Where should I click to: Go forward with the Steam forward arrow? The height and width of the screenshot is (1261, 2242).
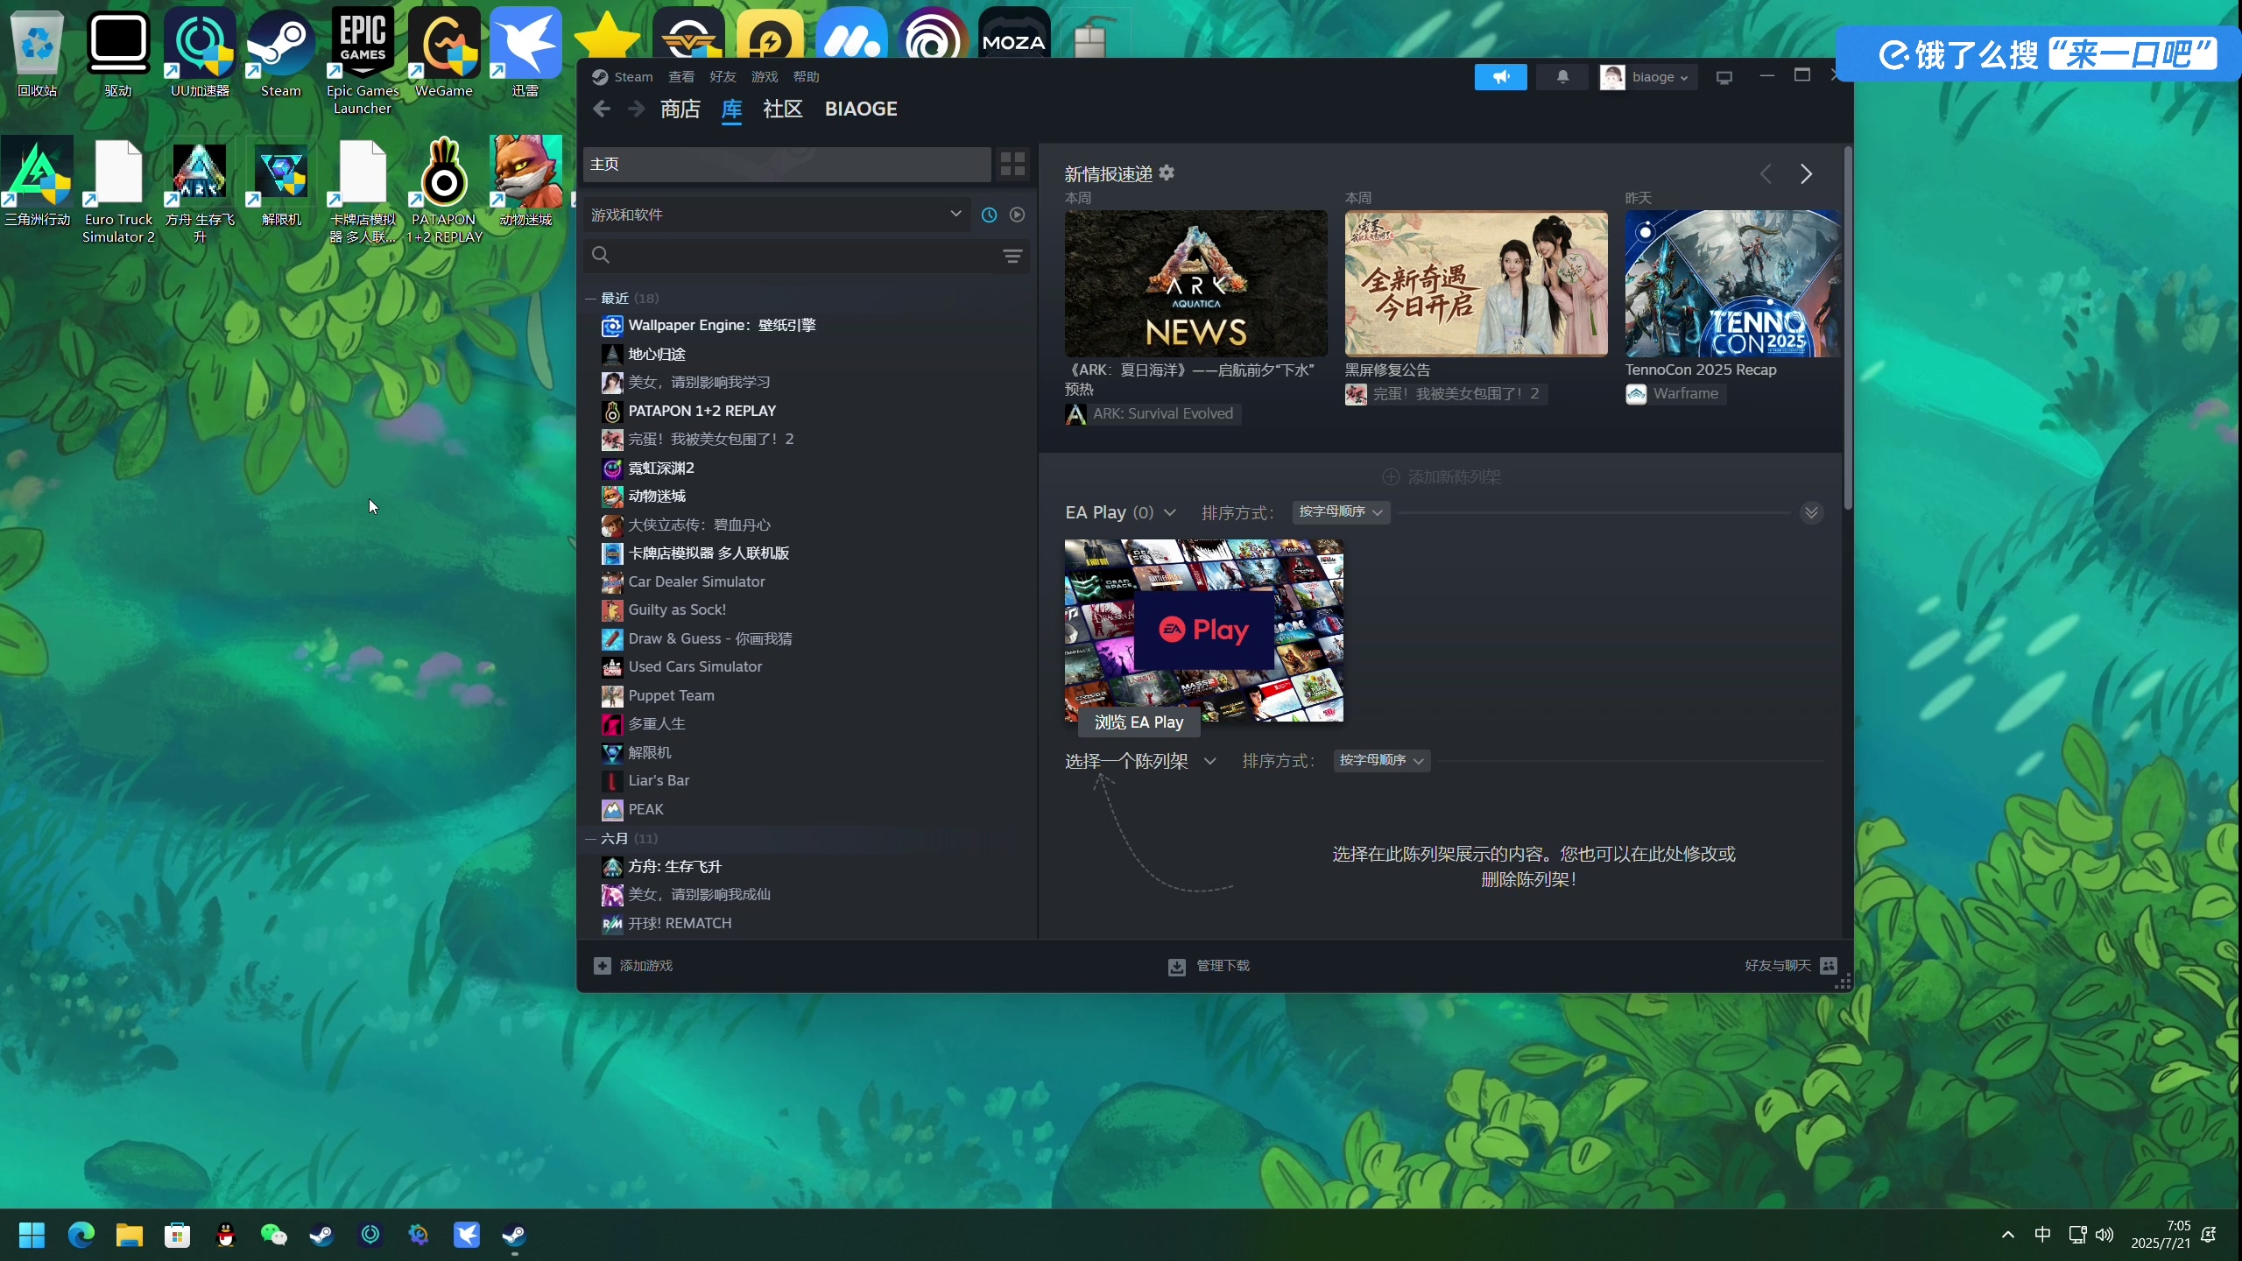point(637,109)
